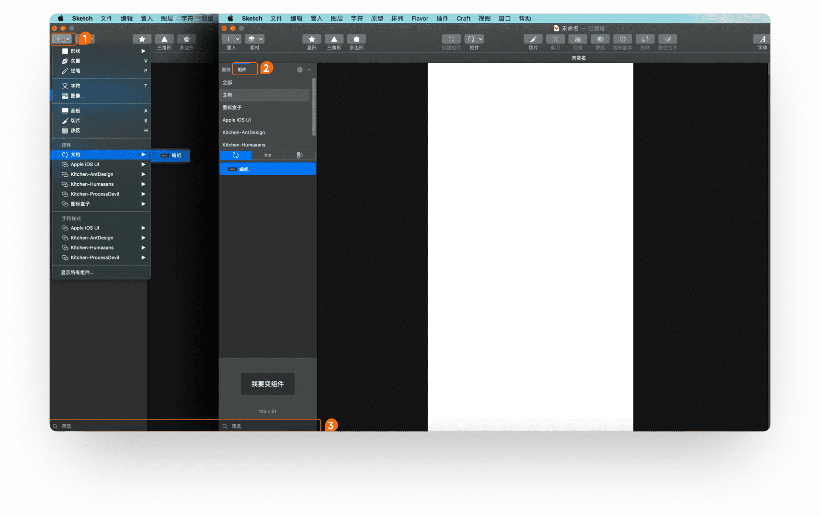Click the 旋转 rotate tool
The height and width of the screenshot is (517, 820).
(645, 39)
